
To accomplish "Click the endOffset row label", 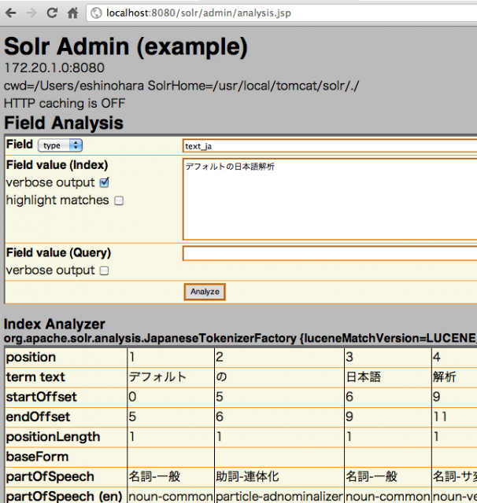I will tap(38, 417).
